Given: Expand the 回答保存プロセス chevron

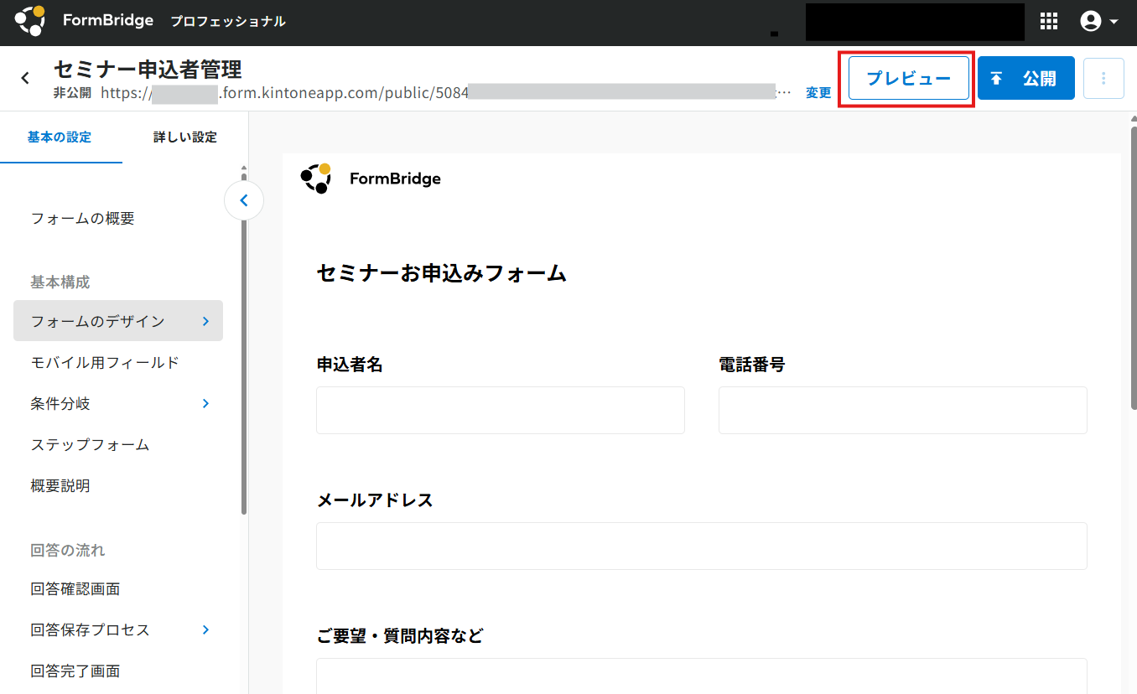Looking at the screenshot, I should pos(206,629).
